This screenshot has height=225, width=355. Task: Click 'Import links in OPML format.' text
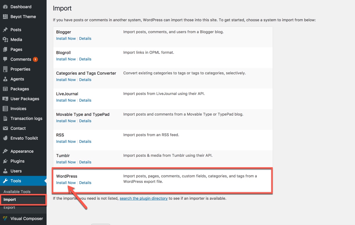tap(149, 52)
